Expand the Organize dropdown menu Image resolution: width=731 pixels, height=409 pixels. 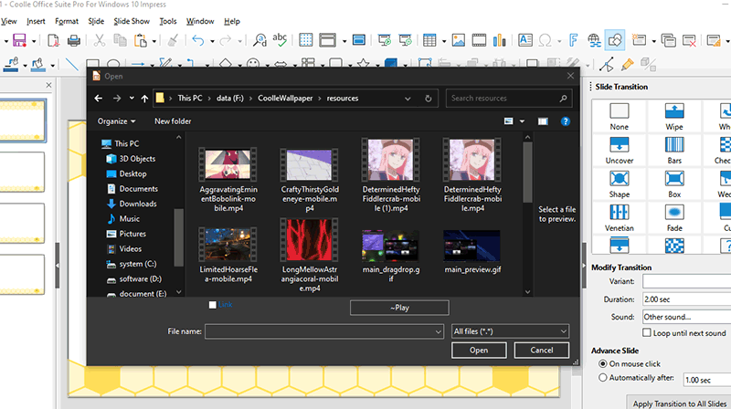[x=116, y=121]
